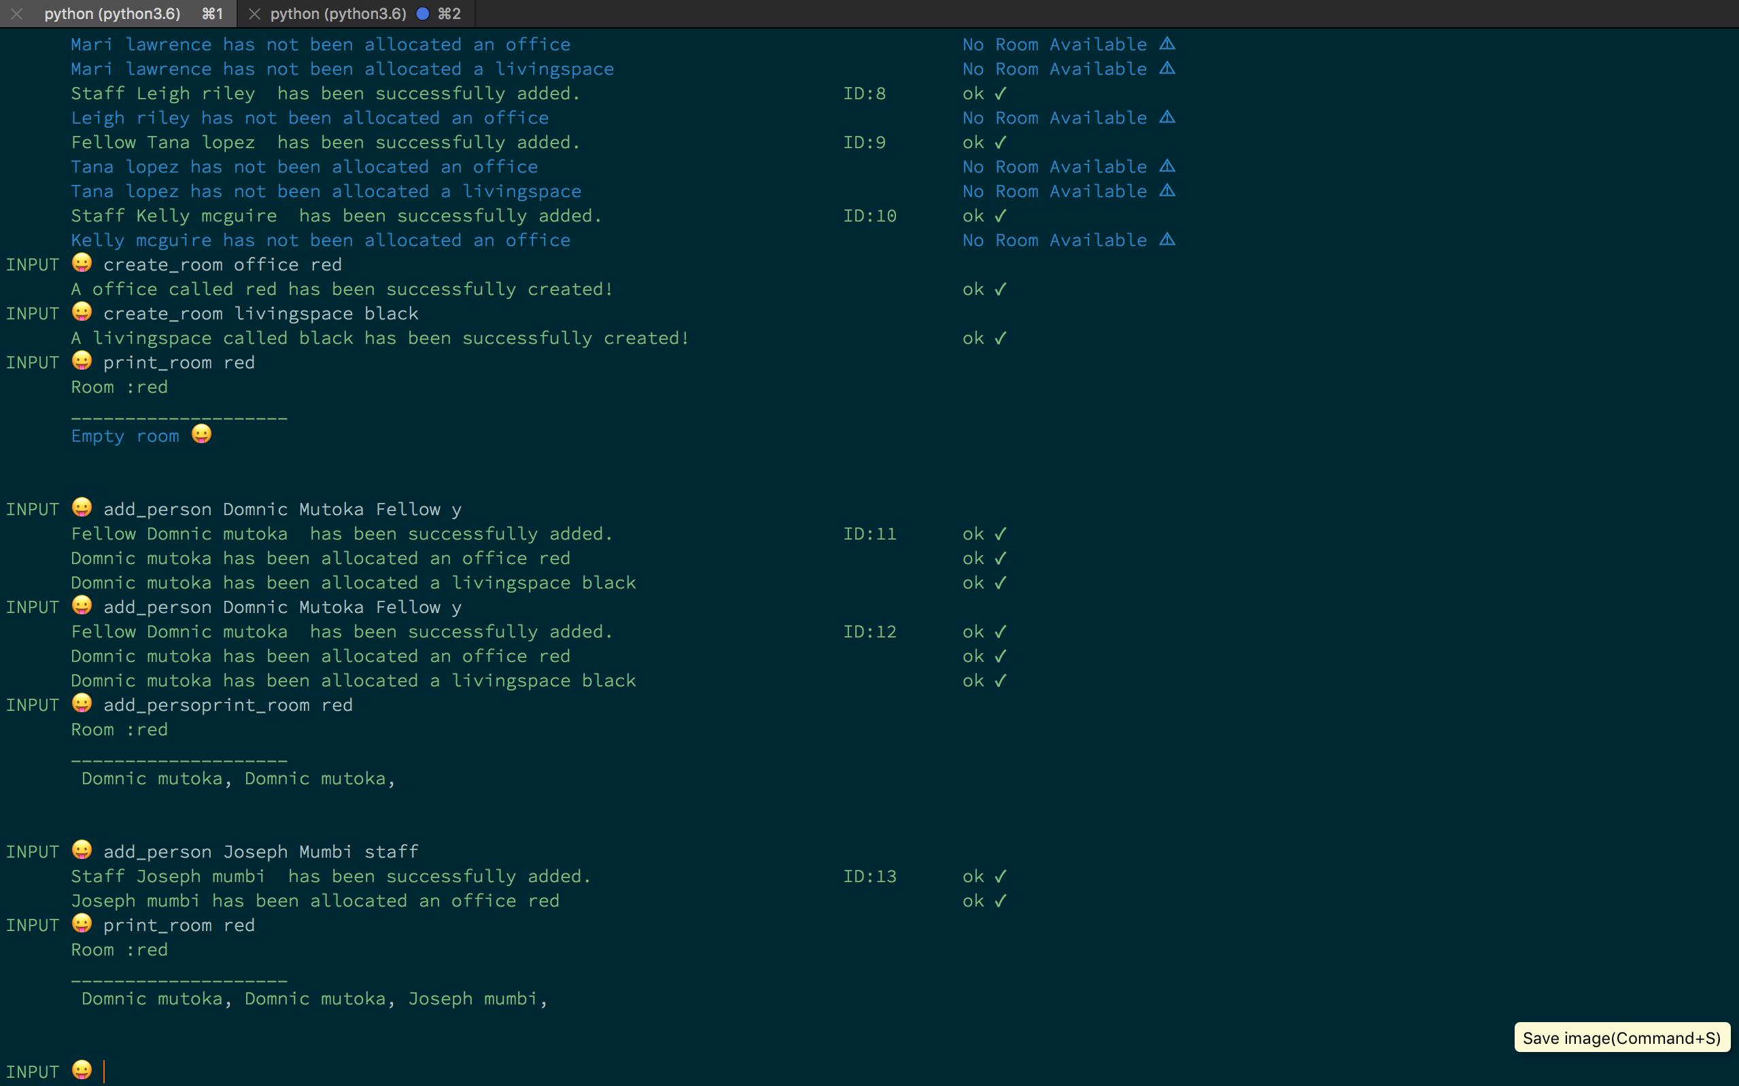The image size is (1739, 1086).
Task: Click the Save image(Command+S) button
Action: 1621,1037
